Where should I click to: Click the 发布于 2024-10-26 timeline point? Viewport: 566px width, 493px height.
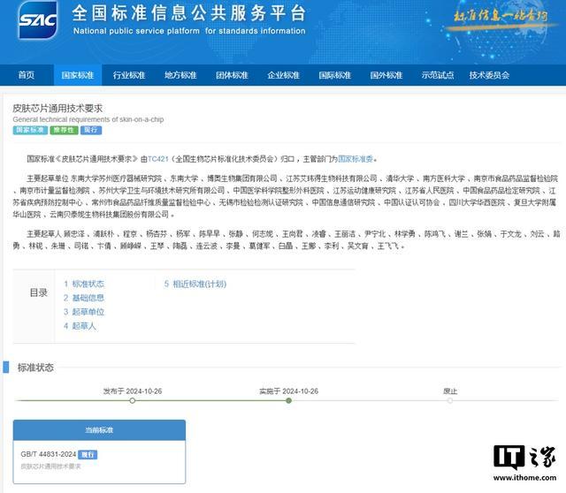pyautogui.click(x=133, y=400)
